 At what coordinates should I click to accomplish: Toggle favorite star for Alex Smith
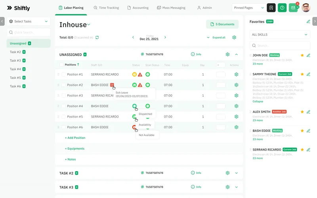coord(302,112)
